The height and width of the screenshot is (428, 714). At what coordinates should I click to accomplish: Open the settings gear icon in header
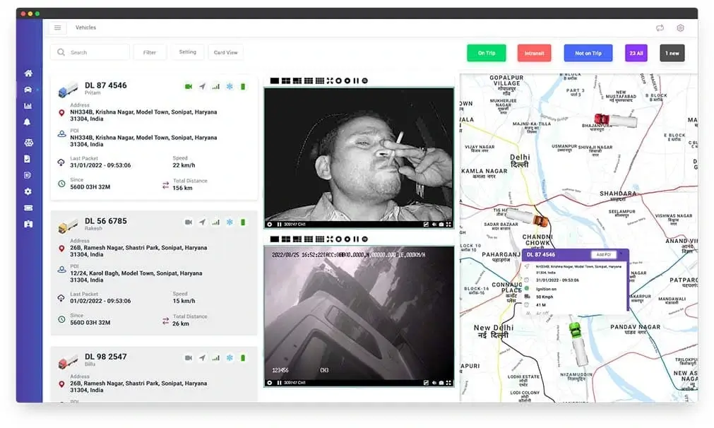(x=680, y=28)
